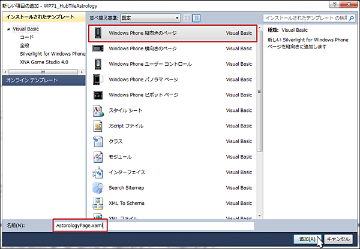Image resolution: width=360 pixels, height=249 pixels.
Task: Click tree scroll right arrow
Action: pyautogui.click(x=82, y=72)
